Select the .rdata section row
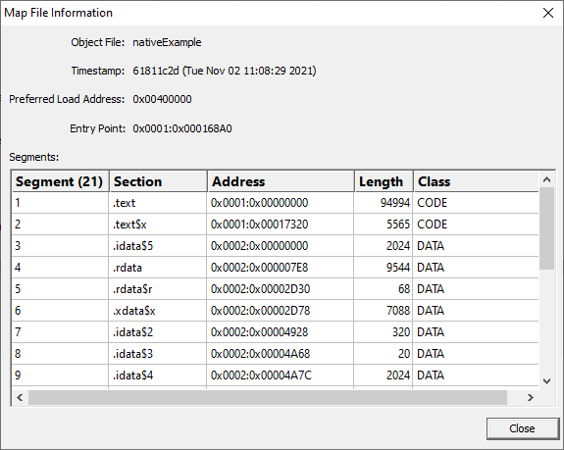564x450 pixels. pos(276,268)
